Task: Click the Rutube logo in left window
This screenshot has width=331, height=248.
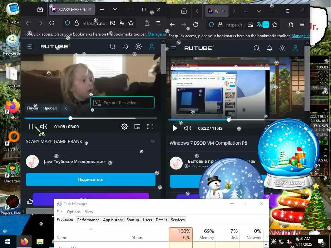Action: 54,46
